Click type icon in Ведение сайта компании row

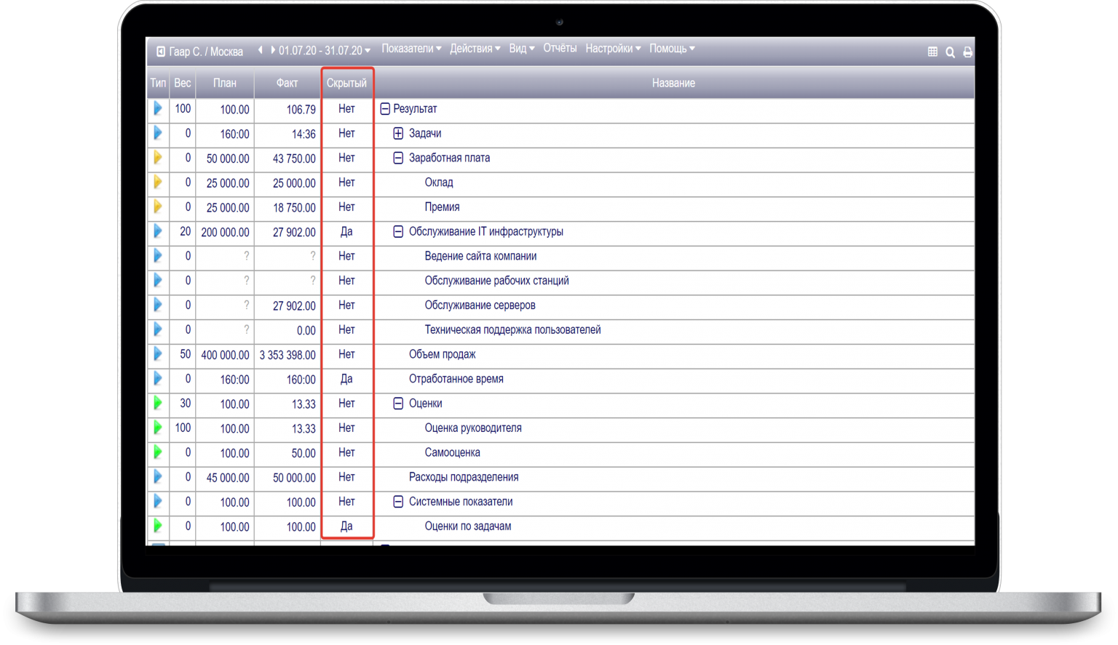point(158,256)
